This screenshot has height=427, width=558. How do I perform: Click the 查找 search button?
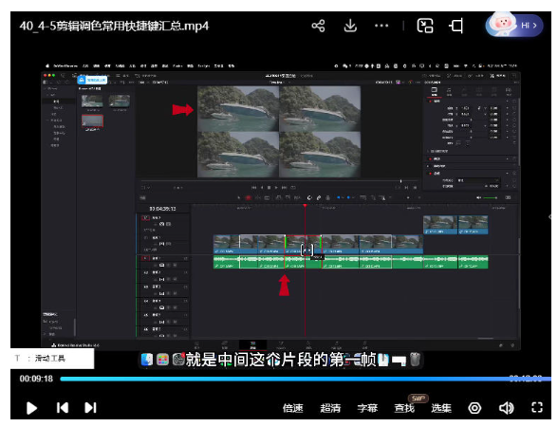tap(404, 408)
